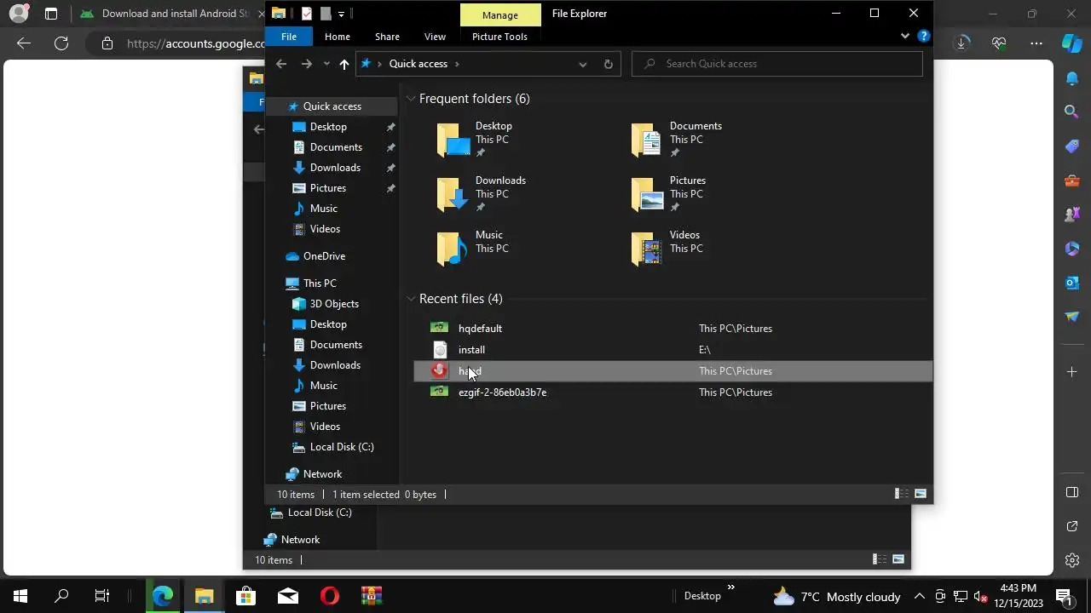Select pinned Documents under Quick access
1091x613 pixels.
tap(336, 147)
